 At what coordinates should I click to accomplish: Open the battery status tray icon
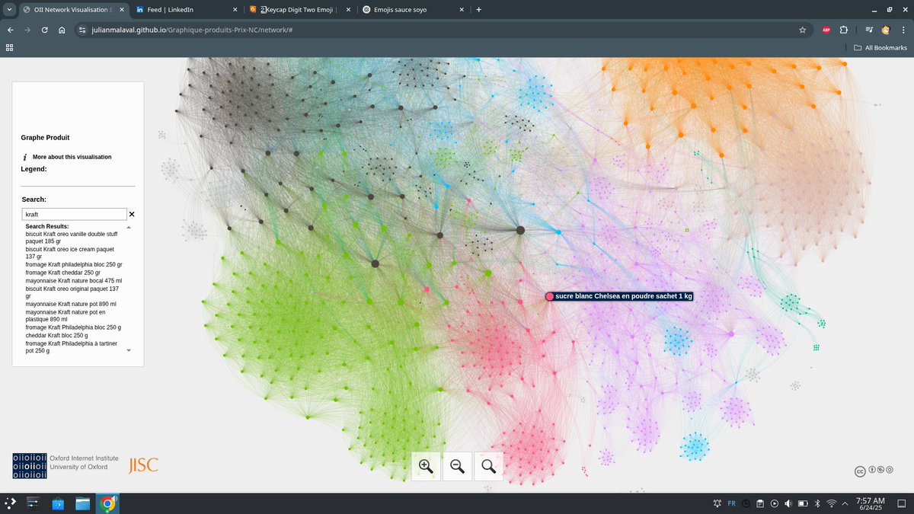coord(803,503)
